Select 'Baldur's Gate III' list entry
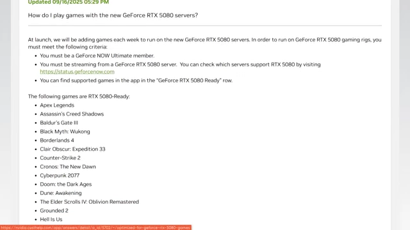Screen dimensions: 410x230 click(59, 123)
